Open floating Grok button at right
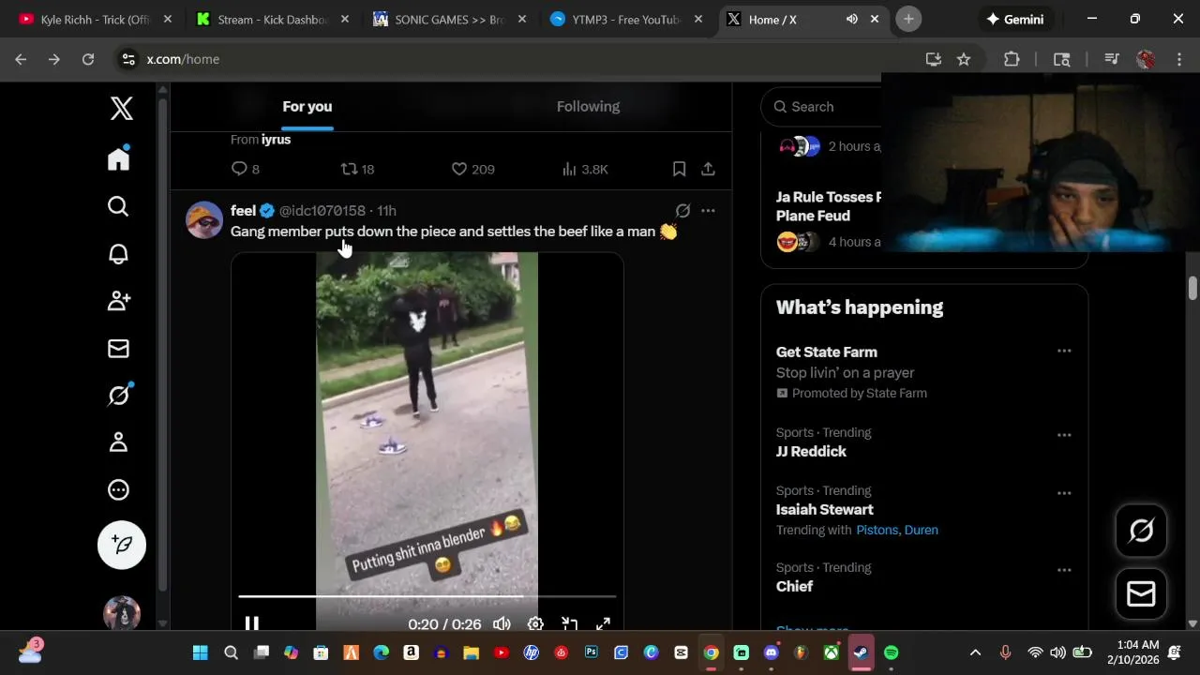Image resolution: width=1200 pixels, height=675 pixels. tap(1141, 531)
